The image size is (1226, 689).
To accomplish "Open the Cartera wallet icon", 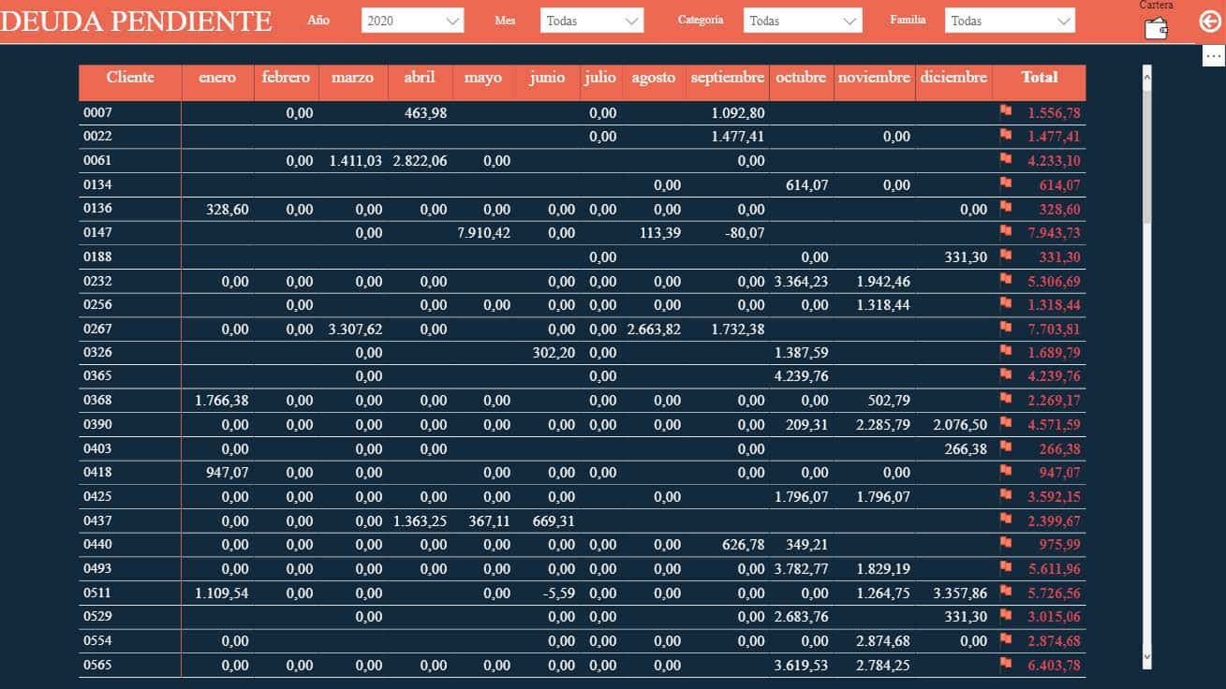I will click(1157, 28).
